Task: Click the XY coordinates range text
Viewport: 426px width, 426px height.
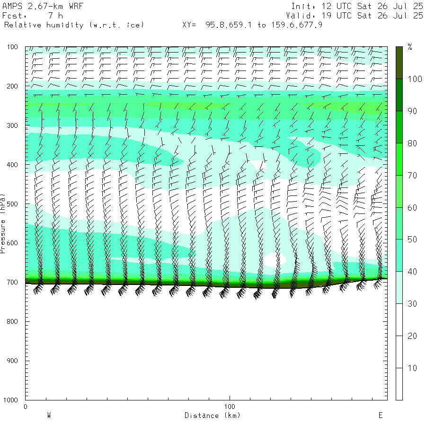Action: click(252, 25)
